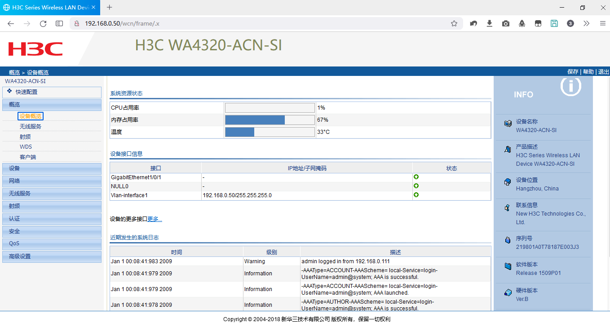Open the 客户端 overview page
610x327 pixels.
click(x=28, y=157)
